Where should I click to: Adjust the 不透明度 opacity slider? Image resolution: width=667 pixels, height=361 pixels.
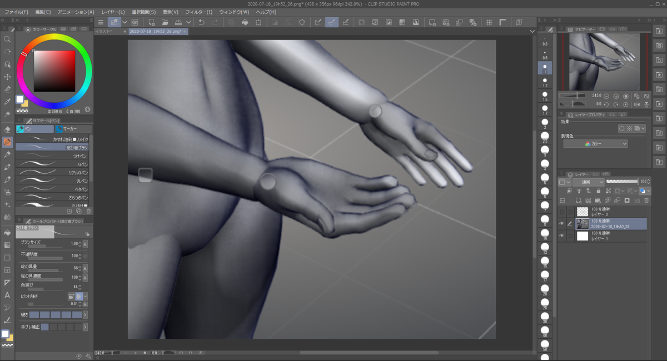45,258
